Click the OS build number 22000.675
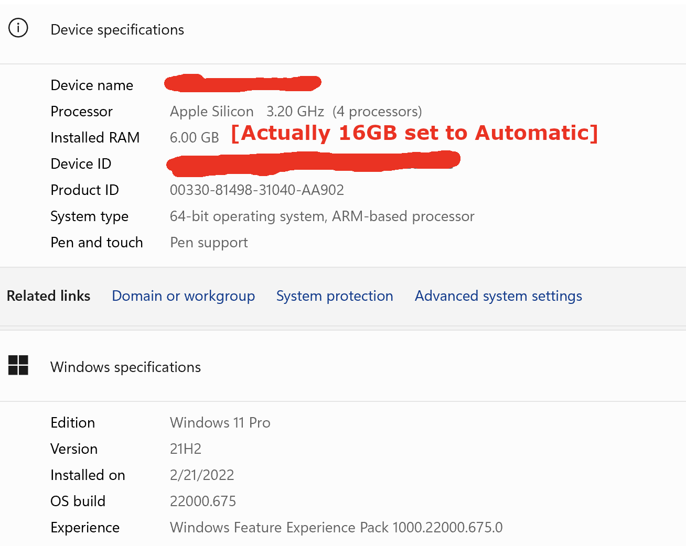This screenshot has height=546, width=686. click(202, 501)
